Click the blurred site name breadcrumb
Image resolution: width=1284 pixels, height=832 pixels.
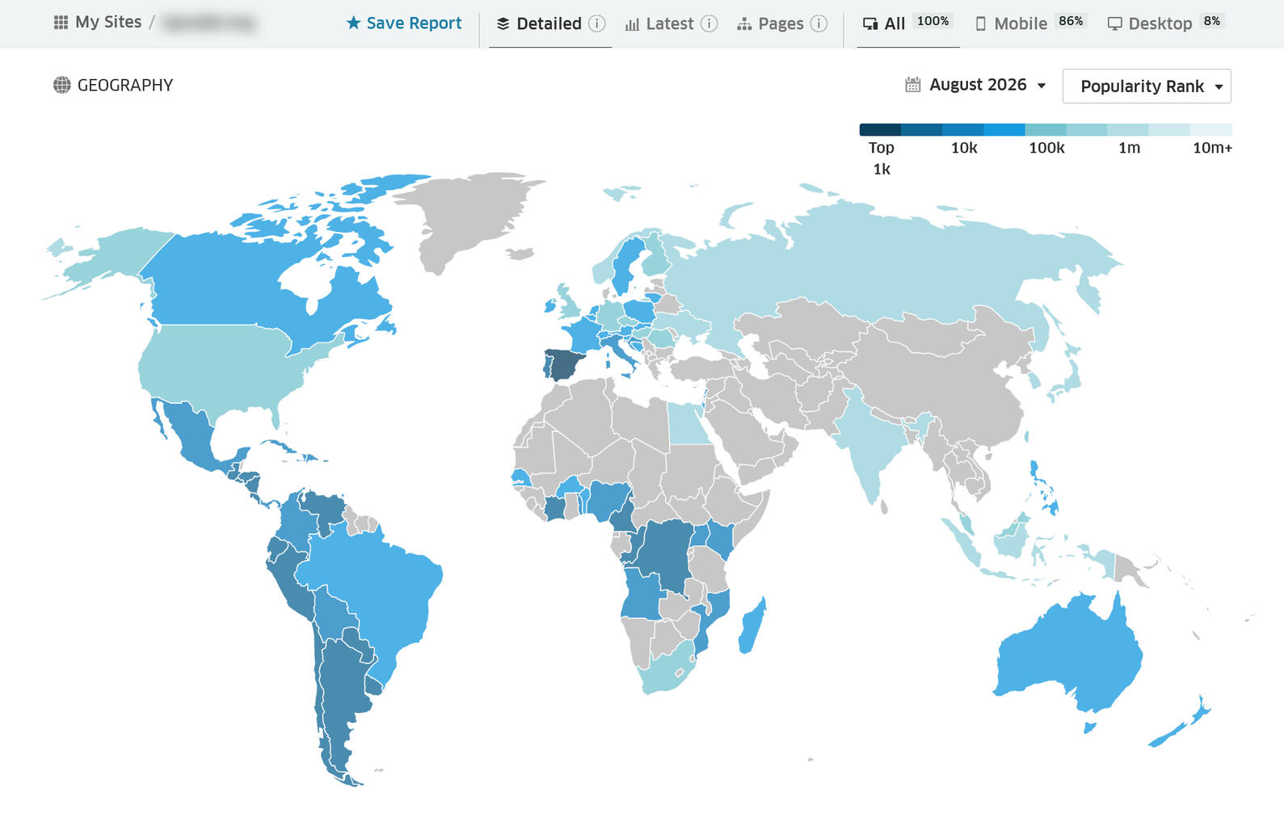click(208, 23)
